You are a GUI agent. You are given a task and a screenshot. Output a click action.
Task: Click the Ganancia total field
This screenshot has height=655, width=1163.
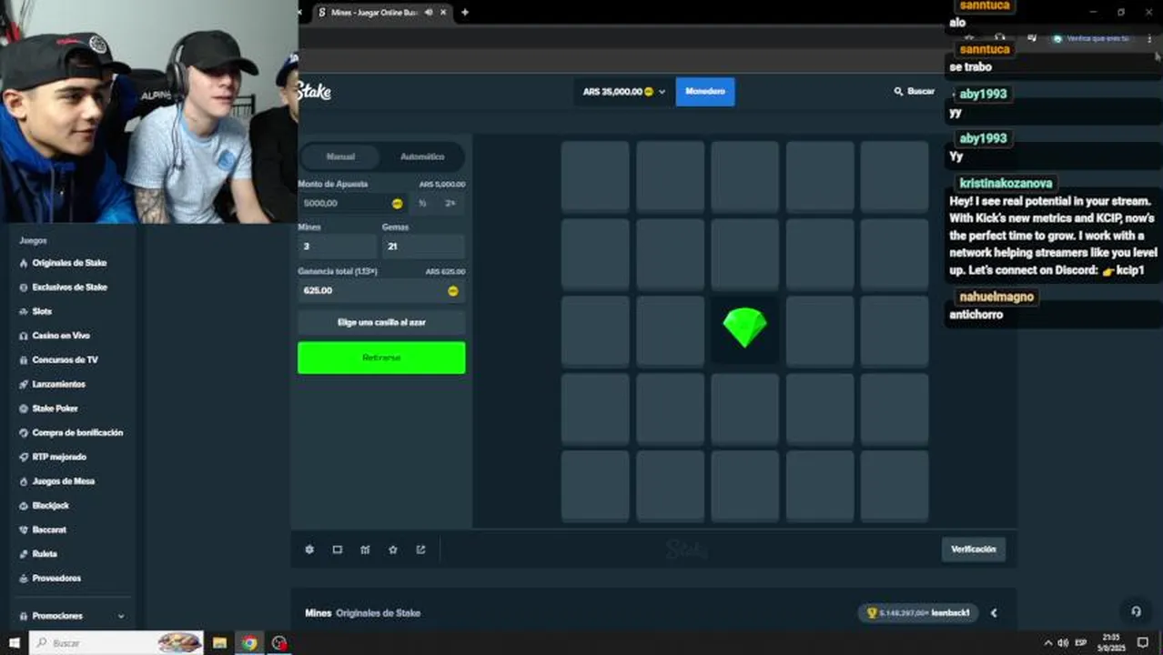381,290
